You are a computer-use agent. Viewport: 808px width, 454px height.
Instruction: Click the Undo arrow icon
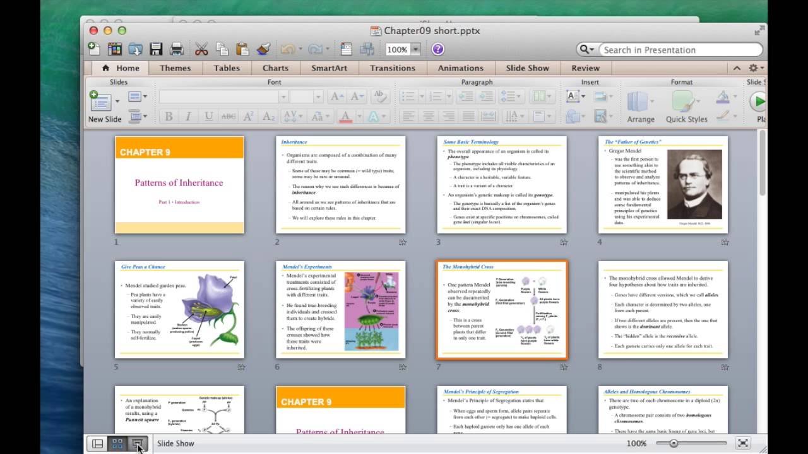click(288, 49)
